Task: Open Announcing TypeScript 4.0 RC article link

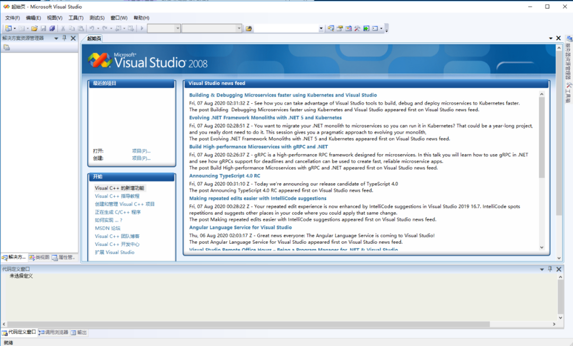Action: [x=224, y=175]
